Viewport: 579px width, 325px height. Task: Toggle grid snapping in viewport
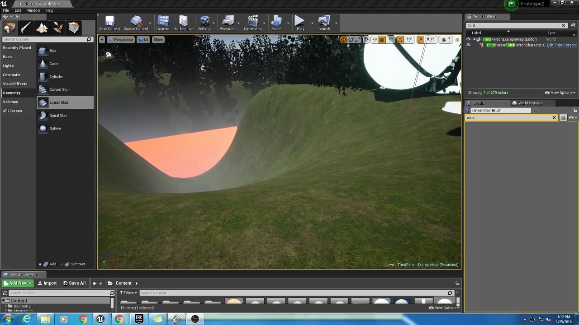(x=382, y=40)
